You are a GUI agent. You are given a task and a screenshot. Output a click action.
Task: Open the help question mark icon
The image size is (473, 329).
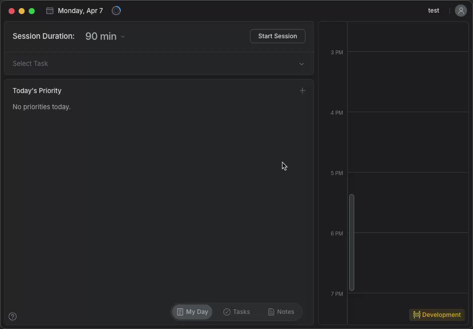click(x=13, y=316)
